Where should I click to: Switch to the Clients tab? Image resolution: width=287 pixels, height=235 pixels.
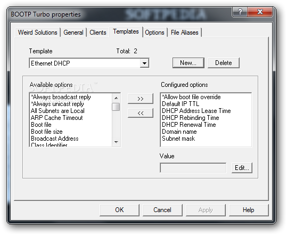98,33
